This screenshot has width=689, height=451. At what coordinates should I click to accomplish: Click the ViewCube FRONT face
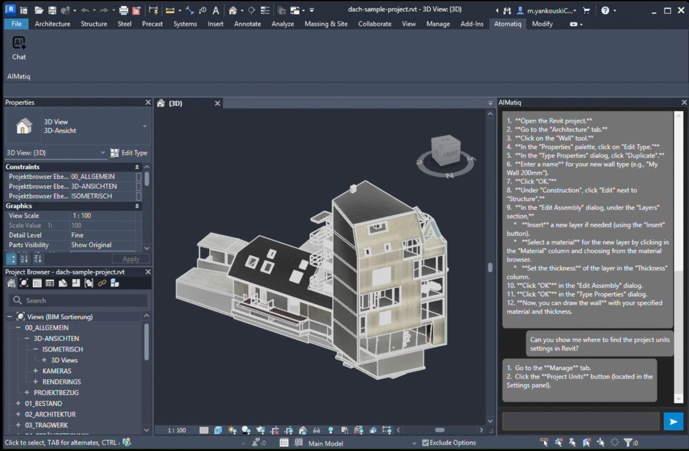[450, 154]
